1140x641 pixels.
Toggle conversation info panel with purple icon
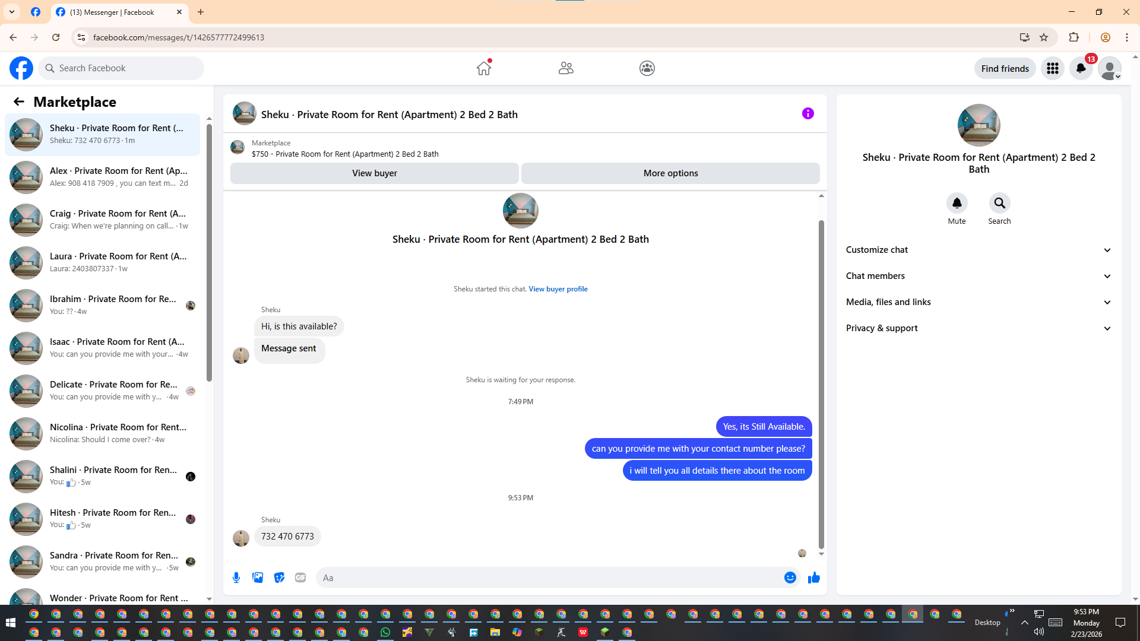click(807, 113)
